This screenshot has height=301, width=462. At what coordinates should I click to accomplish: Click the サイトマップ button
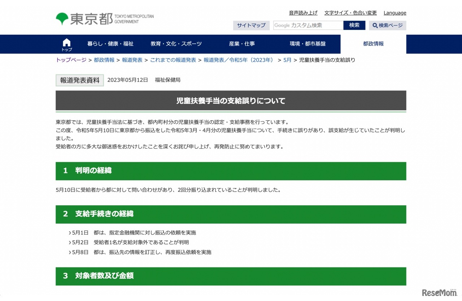(x=251, y=25)
